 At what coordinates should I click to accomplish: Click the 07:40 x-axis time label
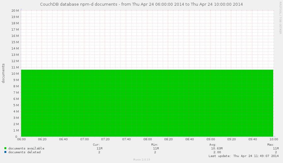click(x=127, y=139)
